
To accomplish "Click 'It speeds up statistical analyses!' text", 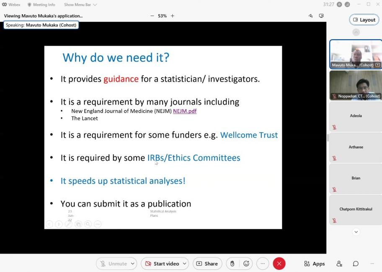I will pyautogui.click(x=123, y=181).
